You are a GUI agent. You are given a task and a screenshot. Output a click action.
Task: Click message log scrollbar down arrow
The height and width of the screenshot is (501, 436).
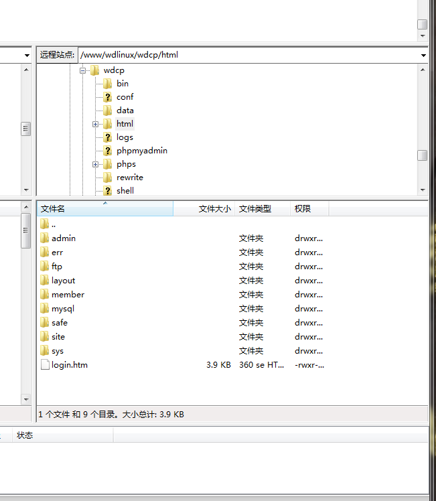coord(423,36)
